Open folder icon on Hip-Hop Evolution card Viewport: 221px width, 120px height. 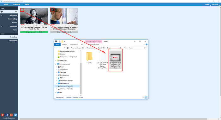tap(22, 10)
